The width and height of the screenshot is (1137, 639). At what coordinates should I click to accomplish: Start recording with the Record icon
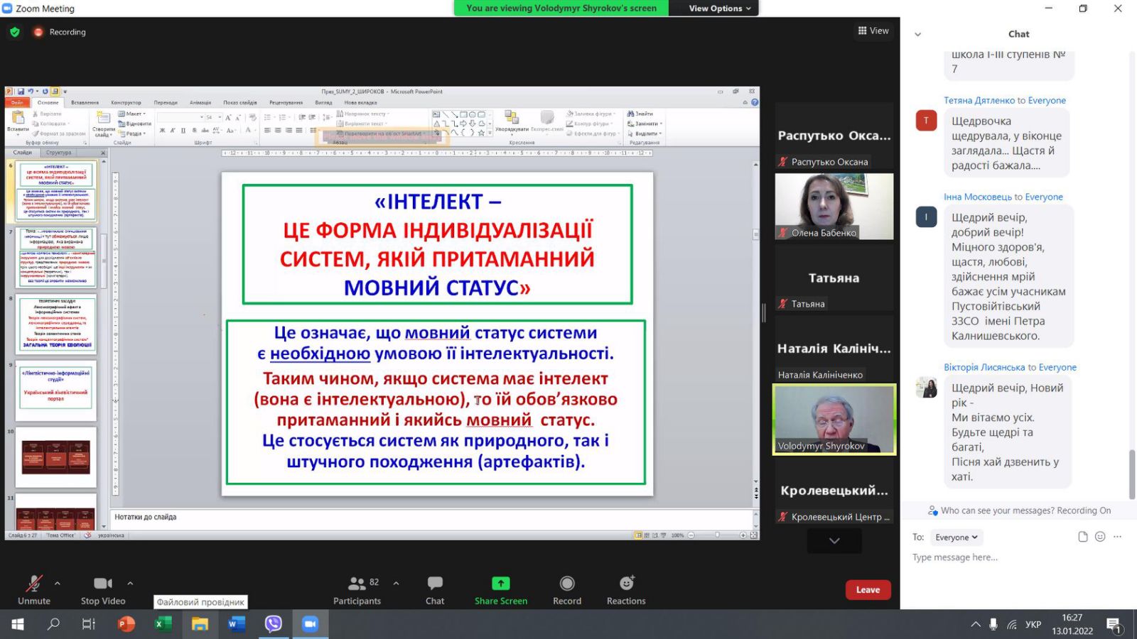click(567, 584)
